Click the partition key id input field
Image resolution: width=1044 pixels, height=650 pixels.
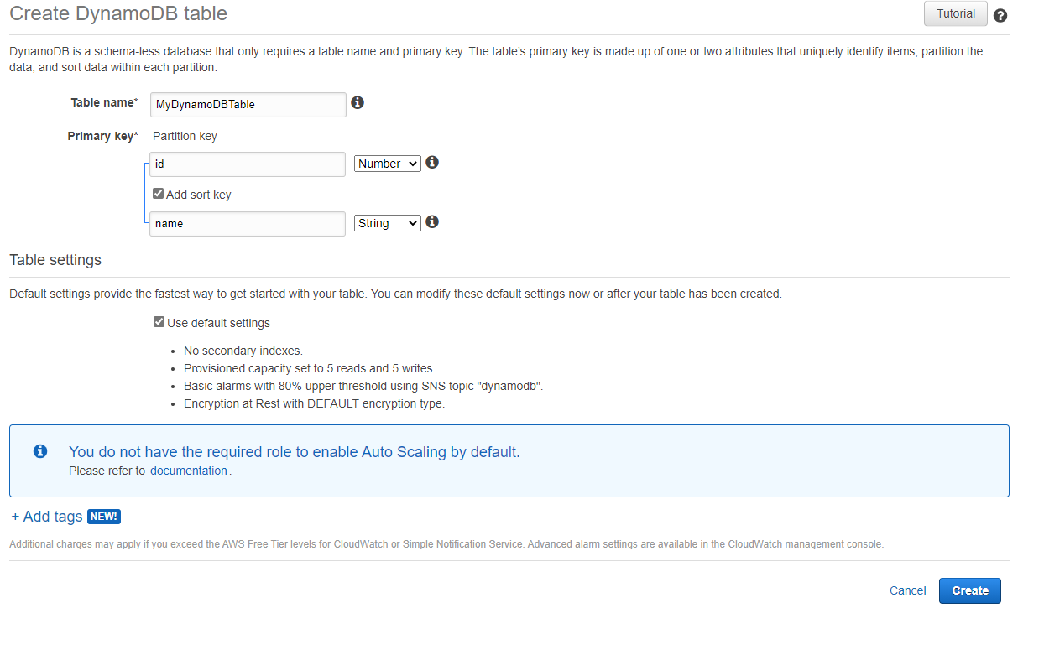click(248, 164)
